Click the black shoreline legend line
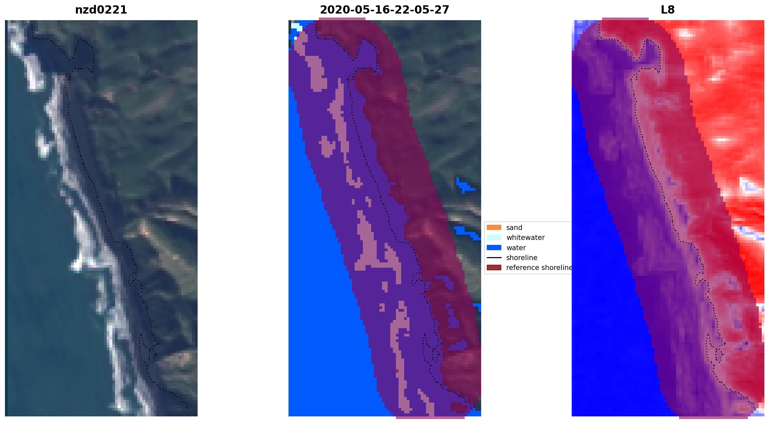769x424 pixels. click(494, 257)
